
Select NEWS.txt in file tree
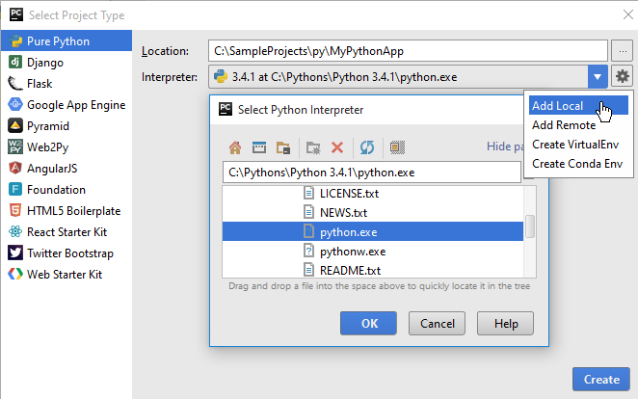[373, 212]
